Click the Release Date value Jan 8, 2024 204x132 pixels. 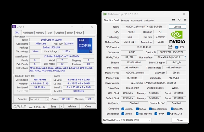pos(130,42)
